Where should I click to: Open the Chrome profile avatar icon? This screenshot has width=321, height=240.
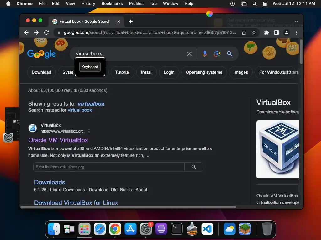point(287,32)
